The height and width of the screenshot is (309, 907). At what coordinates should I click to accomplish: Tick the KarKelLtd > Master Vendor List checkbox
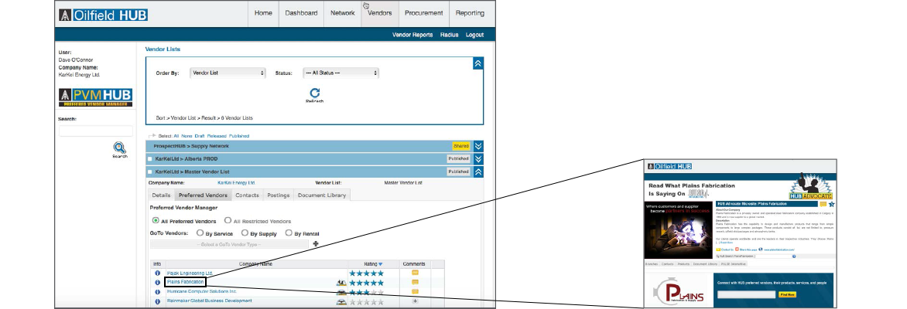click(x=150, y=171)
